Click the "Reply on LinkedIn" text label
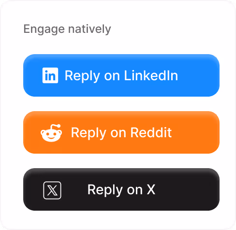This screenshot has height=230, width=236. click(121, 76)
